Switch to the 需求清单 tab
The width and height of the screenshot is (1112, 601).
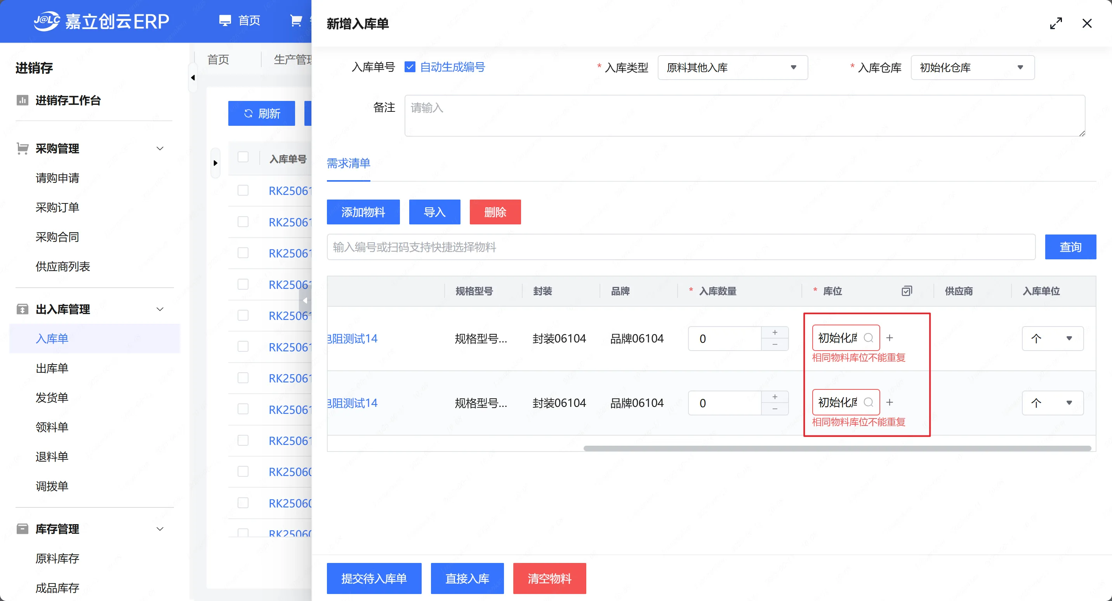click(348, 163)
